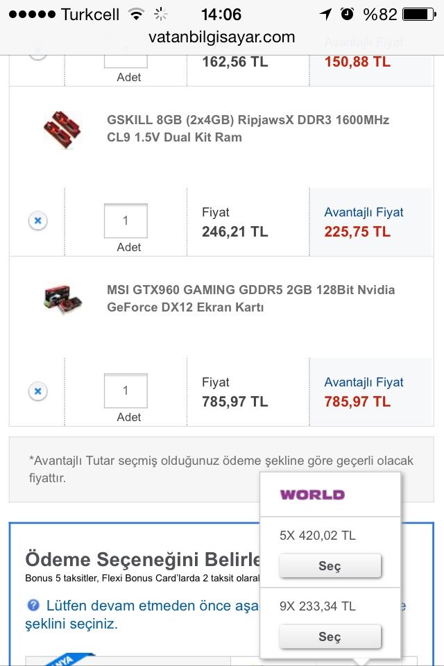Tap the Wi-Fi icon in status bar
Image resolution: width=444 pixels, height=666 pixels.
click(x=136, y=15)
